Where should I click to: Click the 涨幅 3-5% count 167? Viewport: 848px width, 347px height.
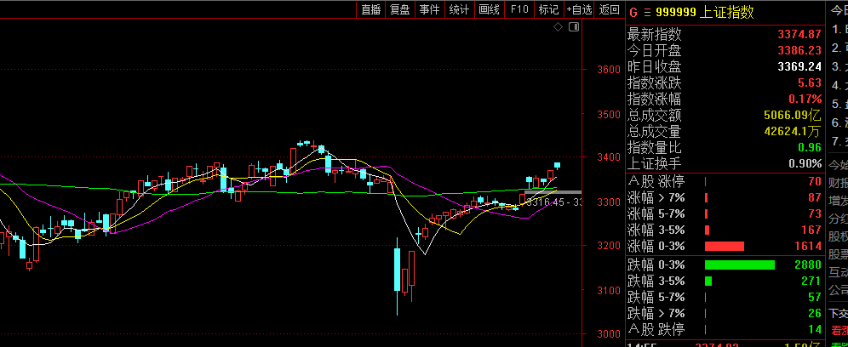(x=811, y=230)
